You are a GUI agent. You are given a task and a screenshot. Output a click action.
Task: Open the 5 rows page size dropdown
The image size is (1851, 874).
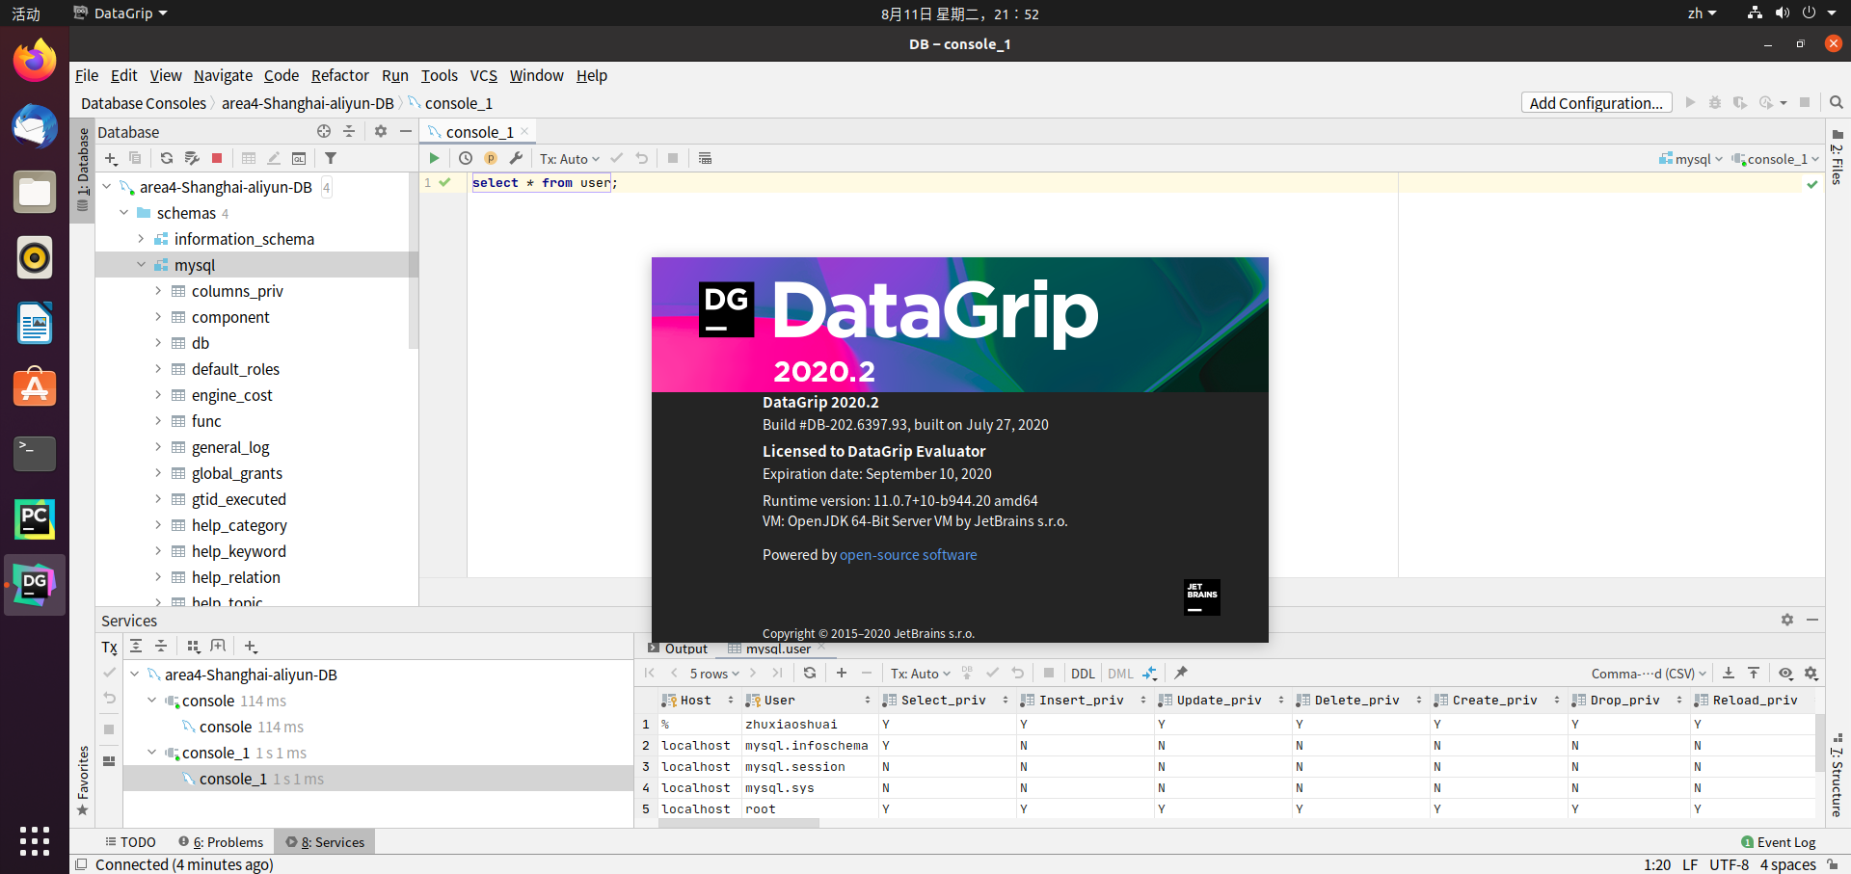tap(714, 674)
